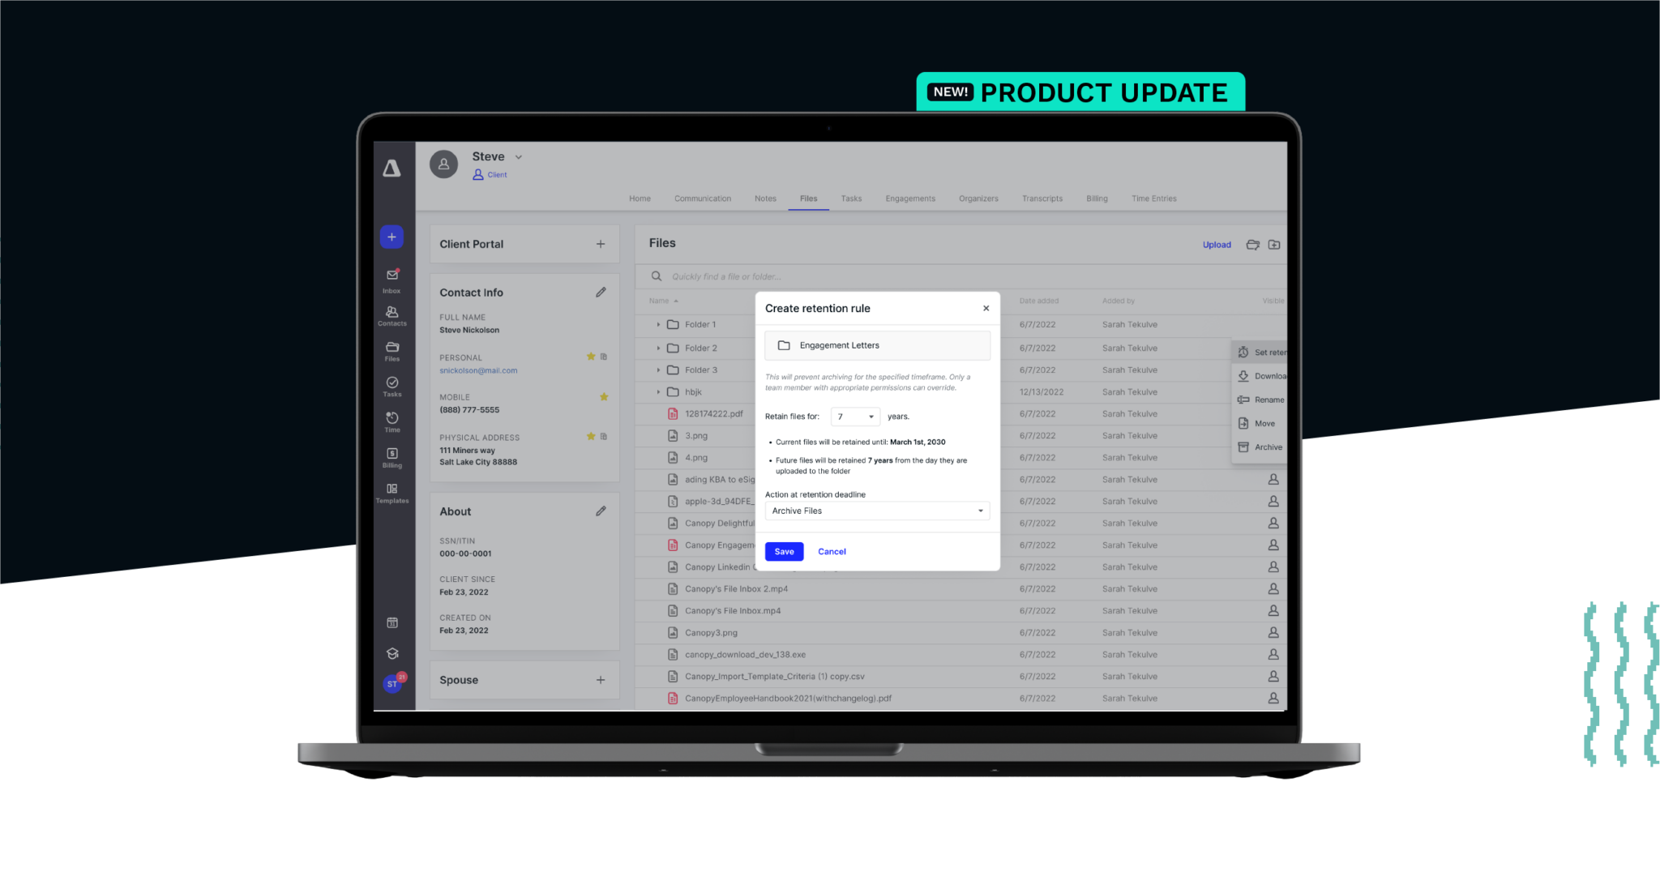Click Cancel in retention dialog
This screenshot has width=1660, height=872.
point(832,552)
